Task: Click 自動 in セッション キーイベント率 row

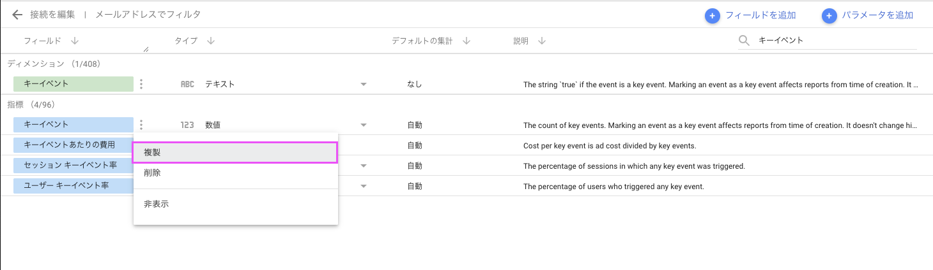Action: click(x=414, y=166)
